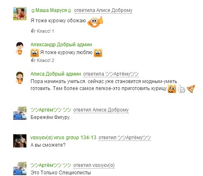Open the vasiyev(α) virus group 134-13 username
This screenshot has height=176, width=203.
tap(63, 138)
